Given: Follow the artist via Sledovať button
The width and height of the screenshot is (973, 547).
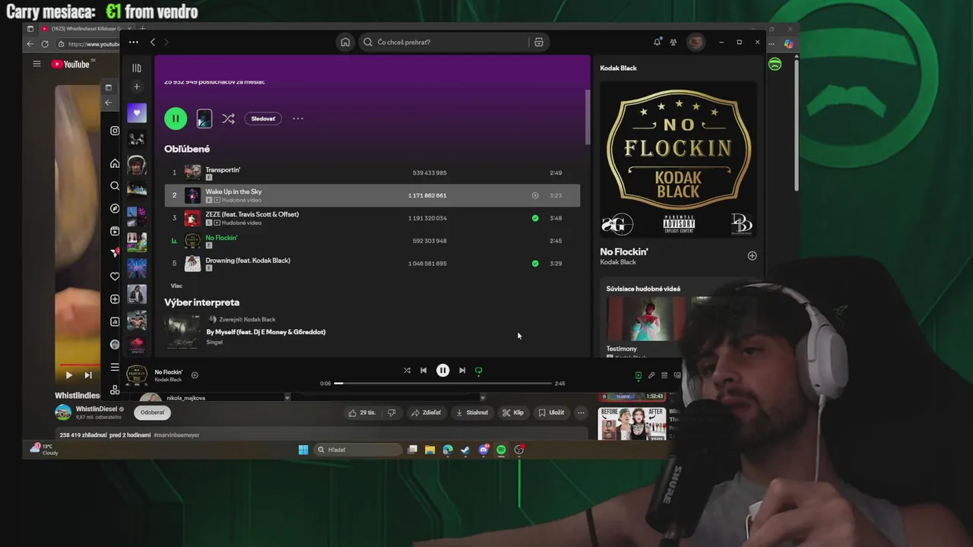Looking at the screenshot, I should click(263, 119).
